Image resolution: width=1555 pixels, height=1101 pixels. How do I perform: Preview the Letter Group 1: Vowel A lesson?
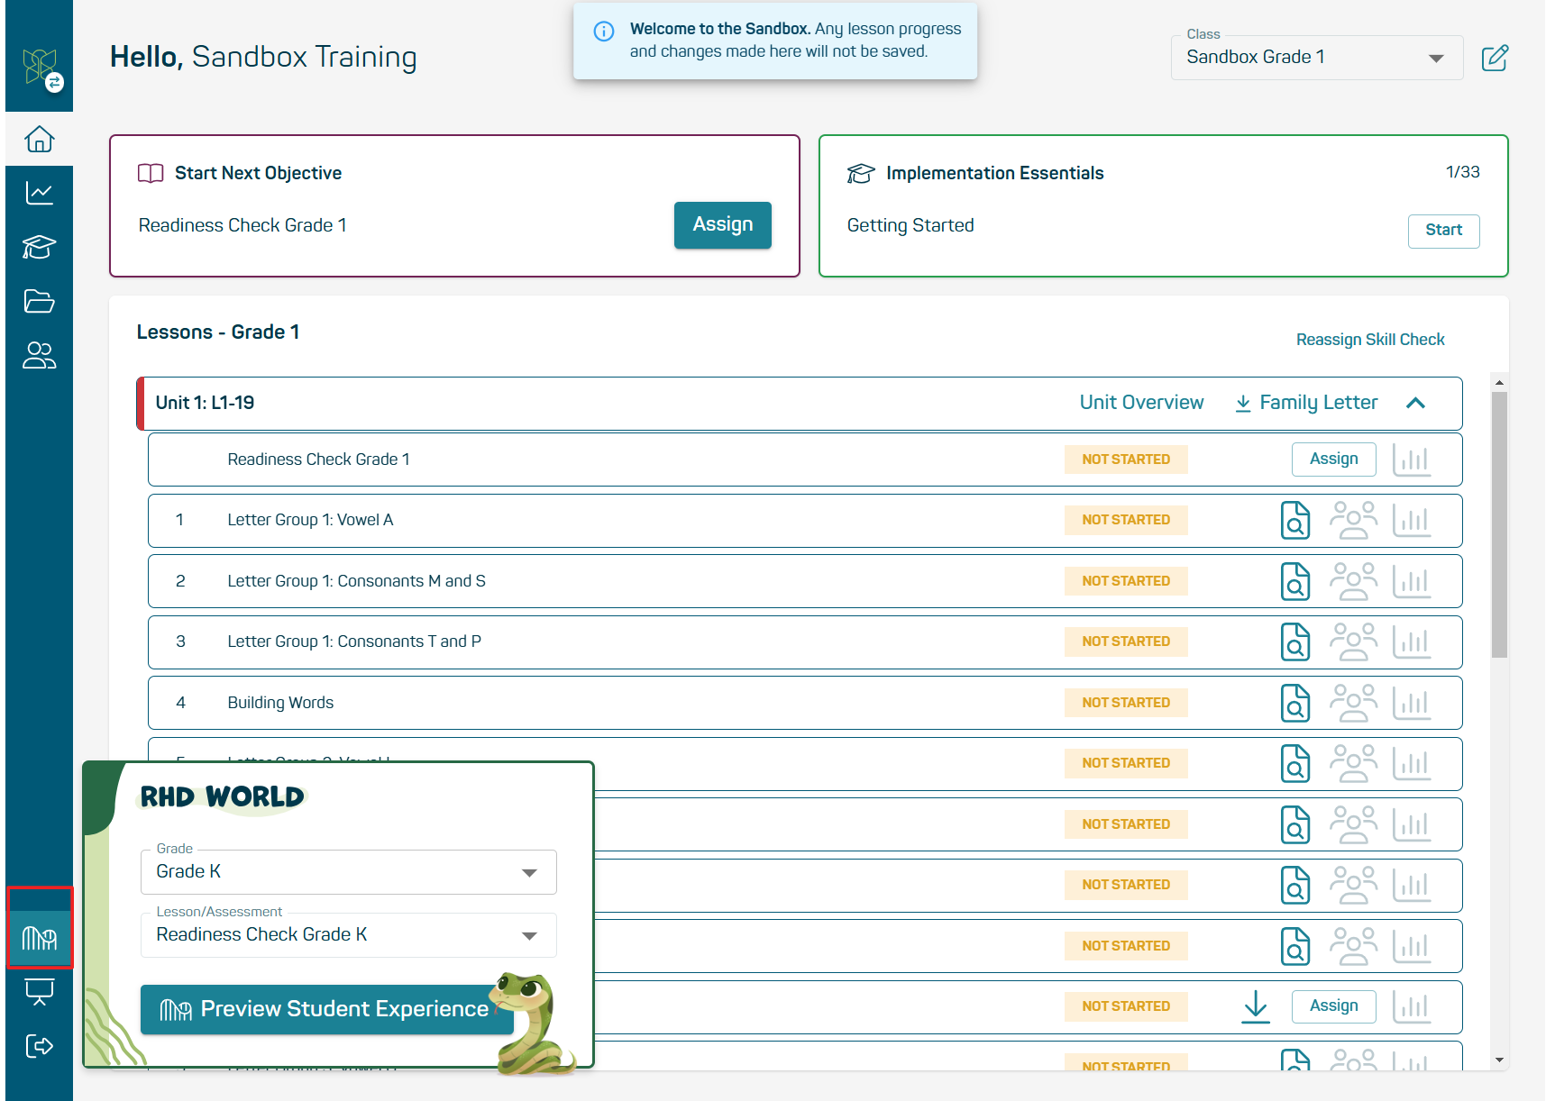pos(1295,520)
